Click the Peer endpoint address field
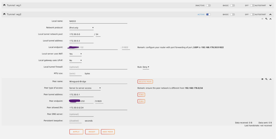The width and height of the screenshot is (276, 139). (81, 101)
